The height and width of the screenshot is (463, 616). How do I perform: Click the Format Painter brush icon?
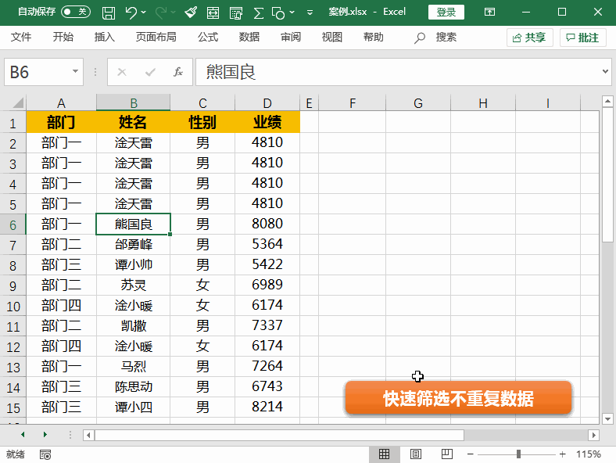click(192, 13)
